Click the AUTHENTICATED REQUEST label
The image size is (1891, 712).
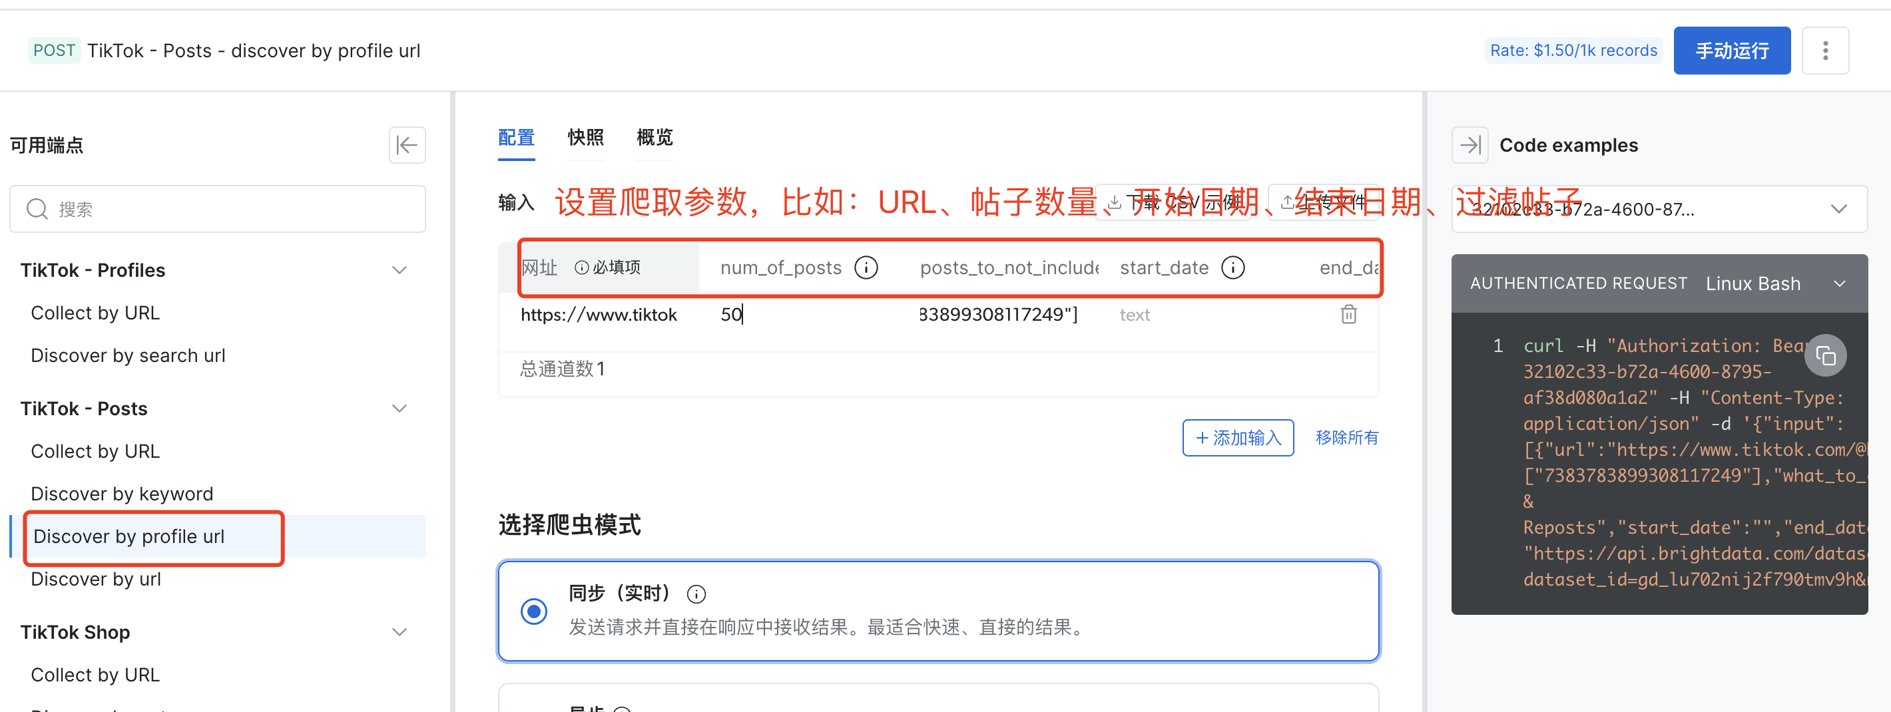[1578, 283]
